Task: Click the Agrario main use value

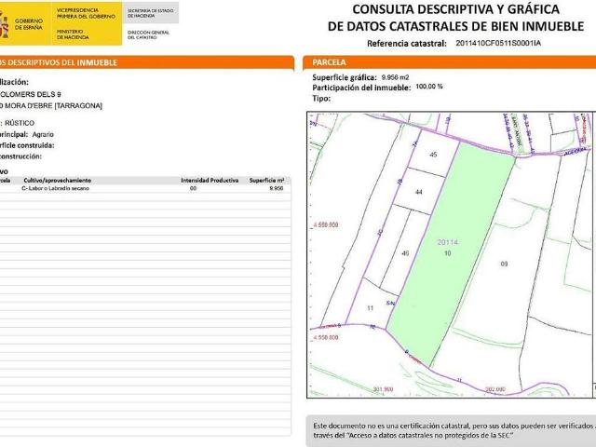Action: coord(43,134)
